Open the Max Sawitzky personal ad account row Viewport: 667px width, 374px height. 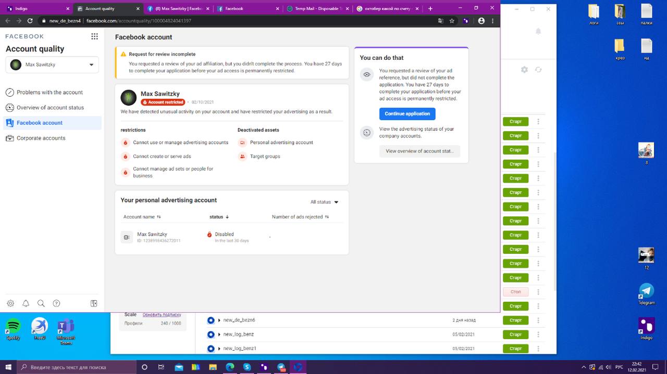pyautogui.click(x=232, y=237)
